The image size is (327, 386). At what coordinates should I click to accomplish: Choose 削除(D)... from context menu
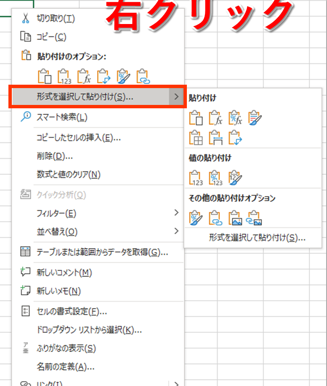click(x=98, y=156)
